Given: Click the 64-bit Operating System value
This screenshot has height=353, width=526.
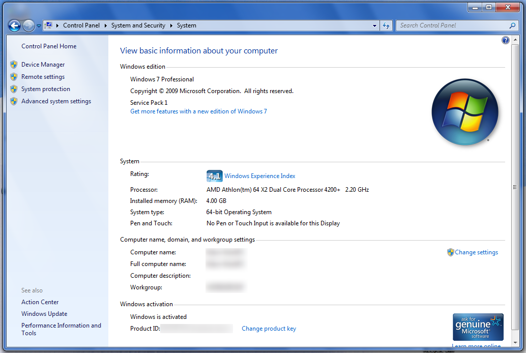Looking at the screenshot, I should 239,212.
